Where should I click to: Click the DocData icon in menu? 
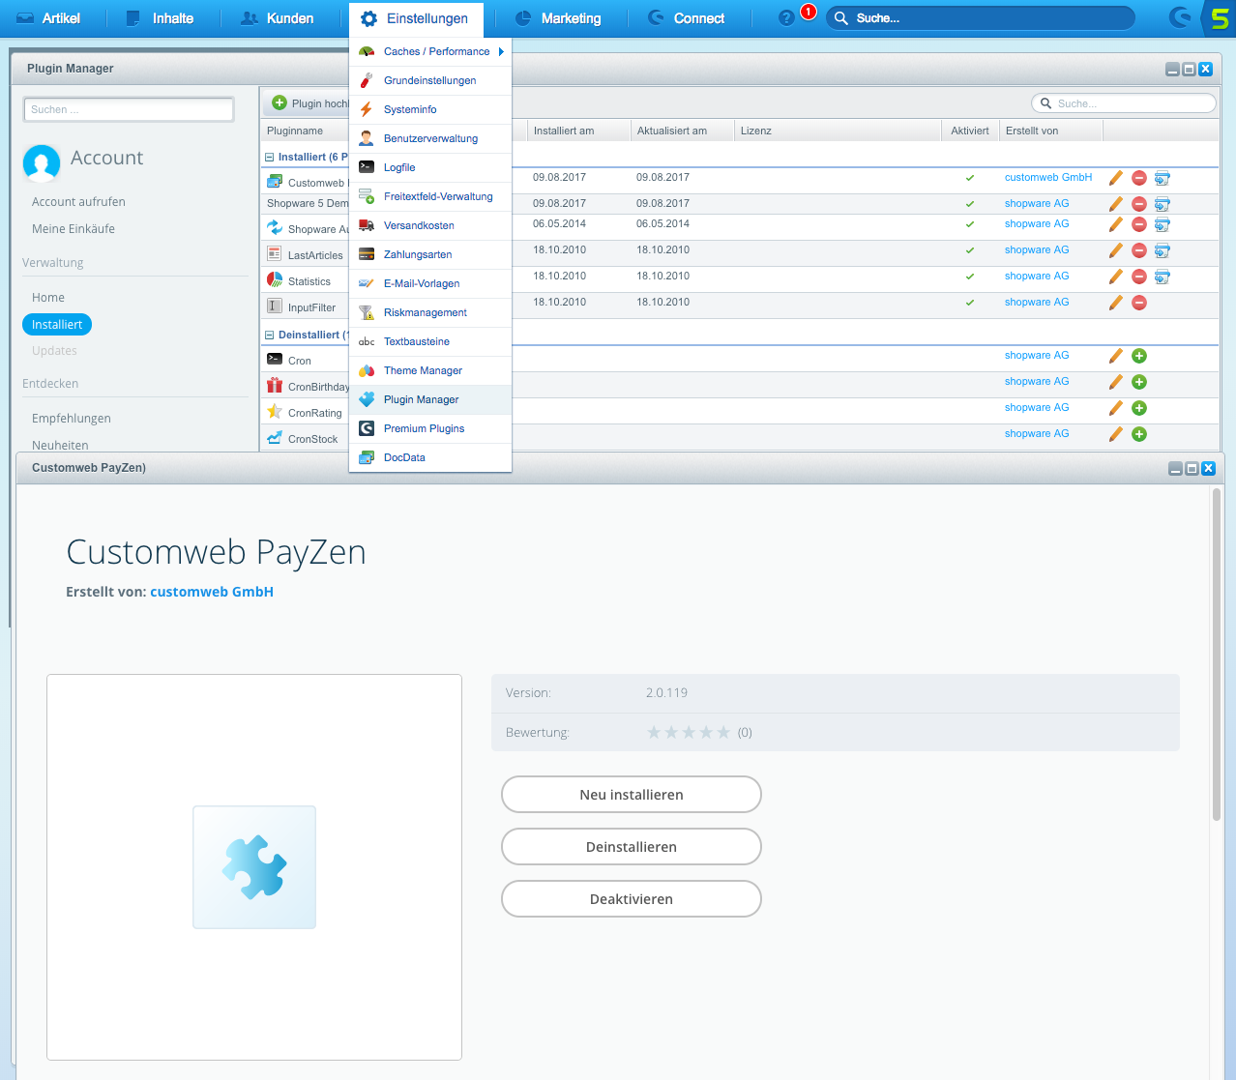367,457
